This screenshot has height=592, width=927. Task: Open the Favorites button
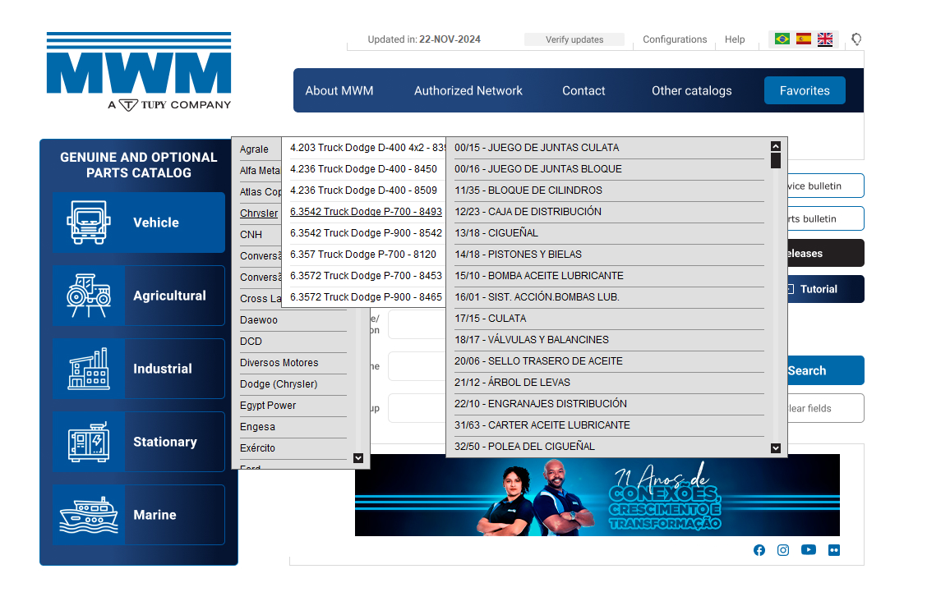coord(805,90)
